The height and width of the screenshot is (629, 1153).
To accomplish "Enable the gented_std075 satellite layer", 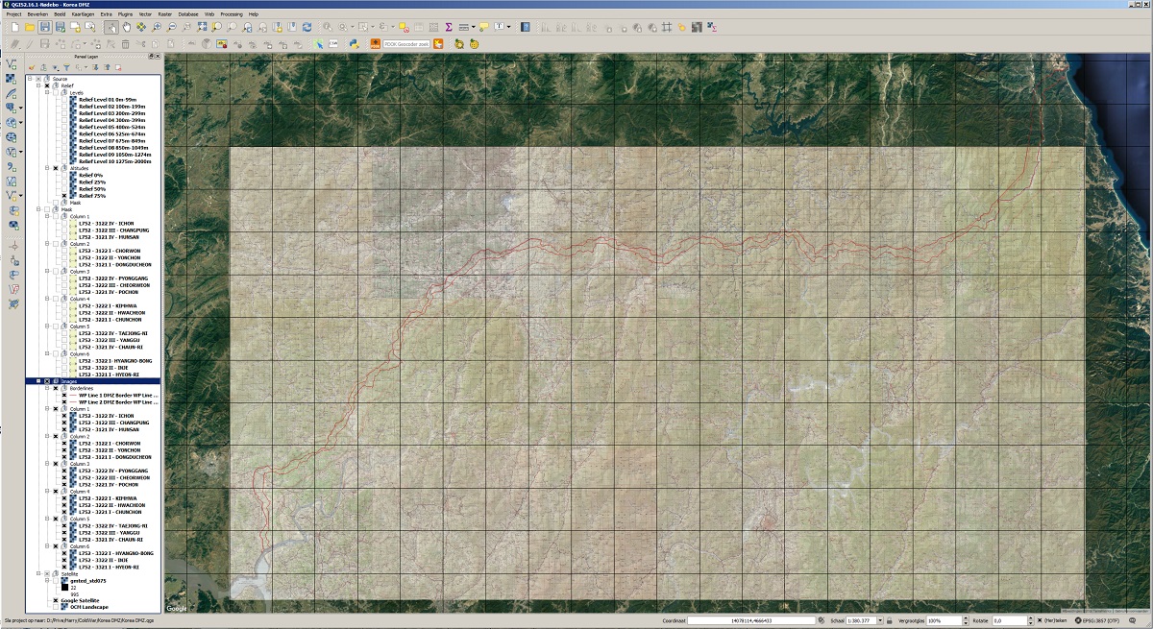I will (x=57, y=581).
